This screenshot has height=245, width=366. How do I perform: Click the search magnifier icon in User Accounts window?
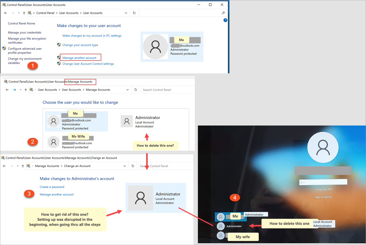(x=223, y=13)
